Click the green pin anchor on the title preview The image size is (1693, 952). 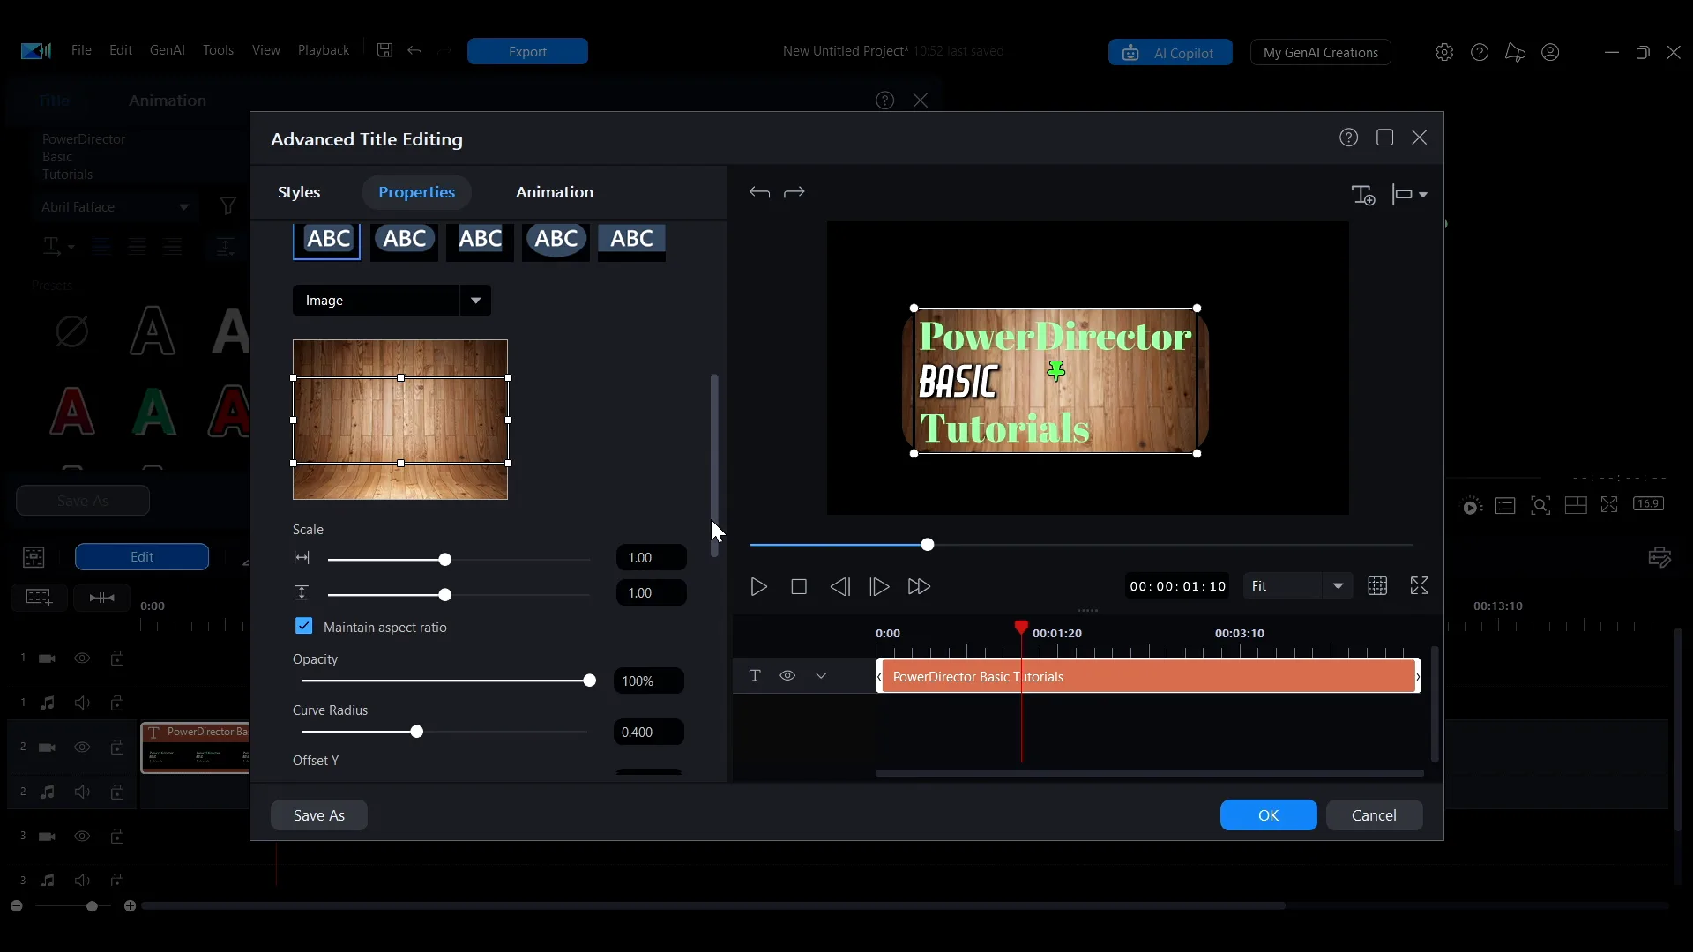pos(1056,371)
